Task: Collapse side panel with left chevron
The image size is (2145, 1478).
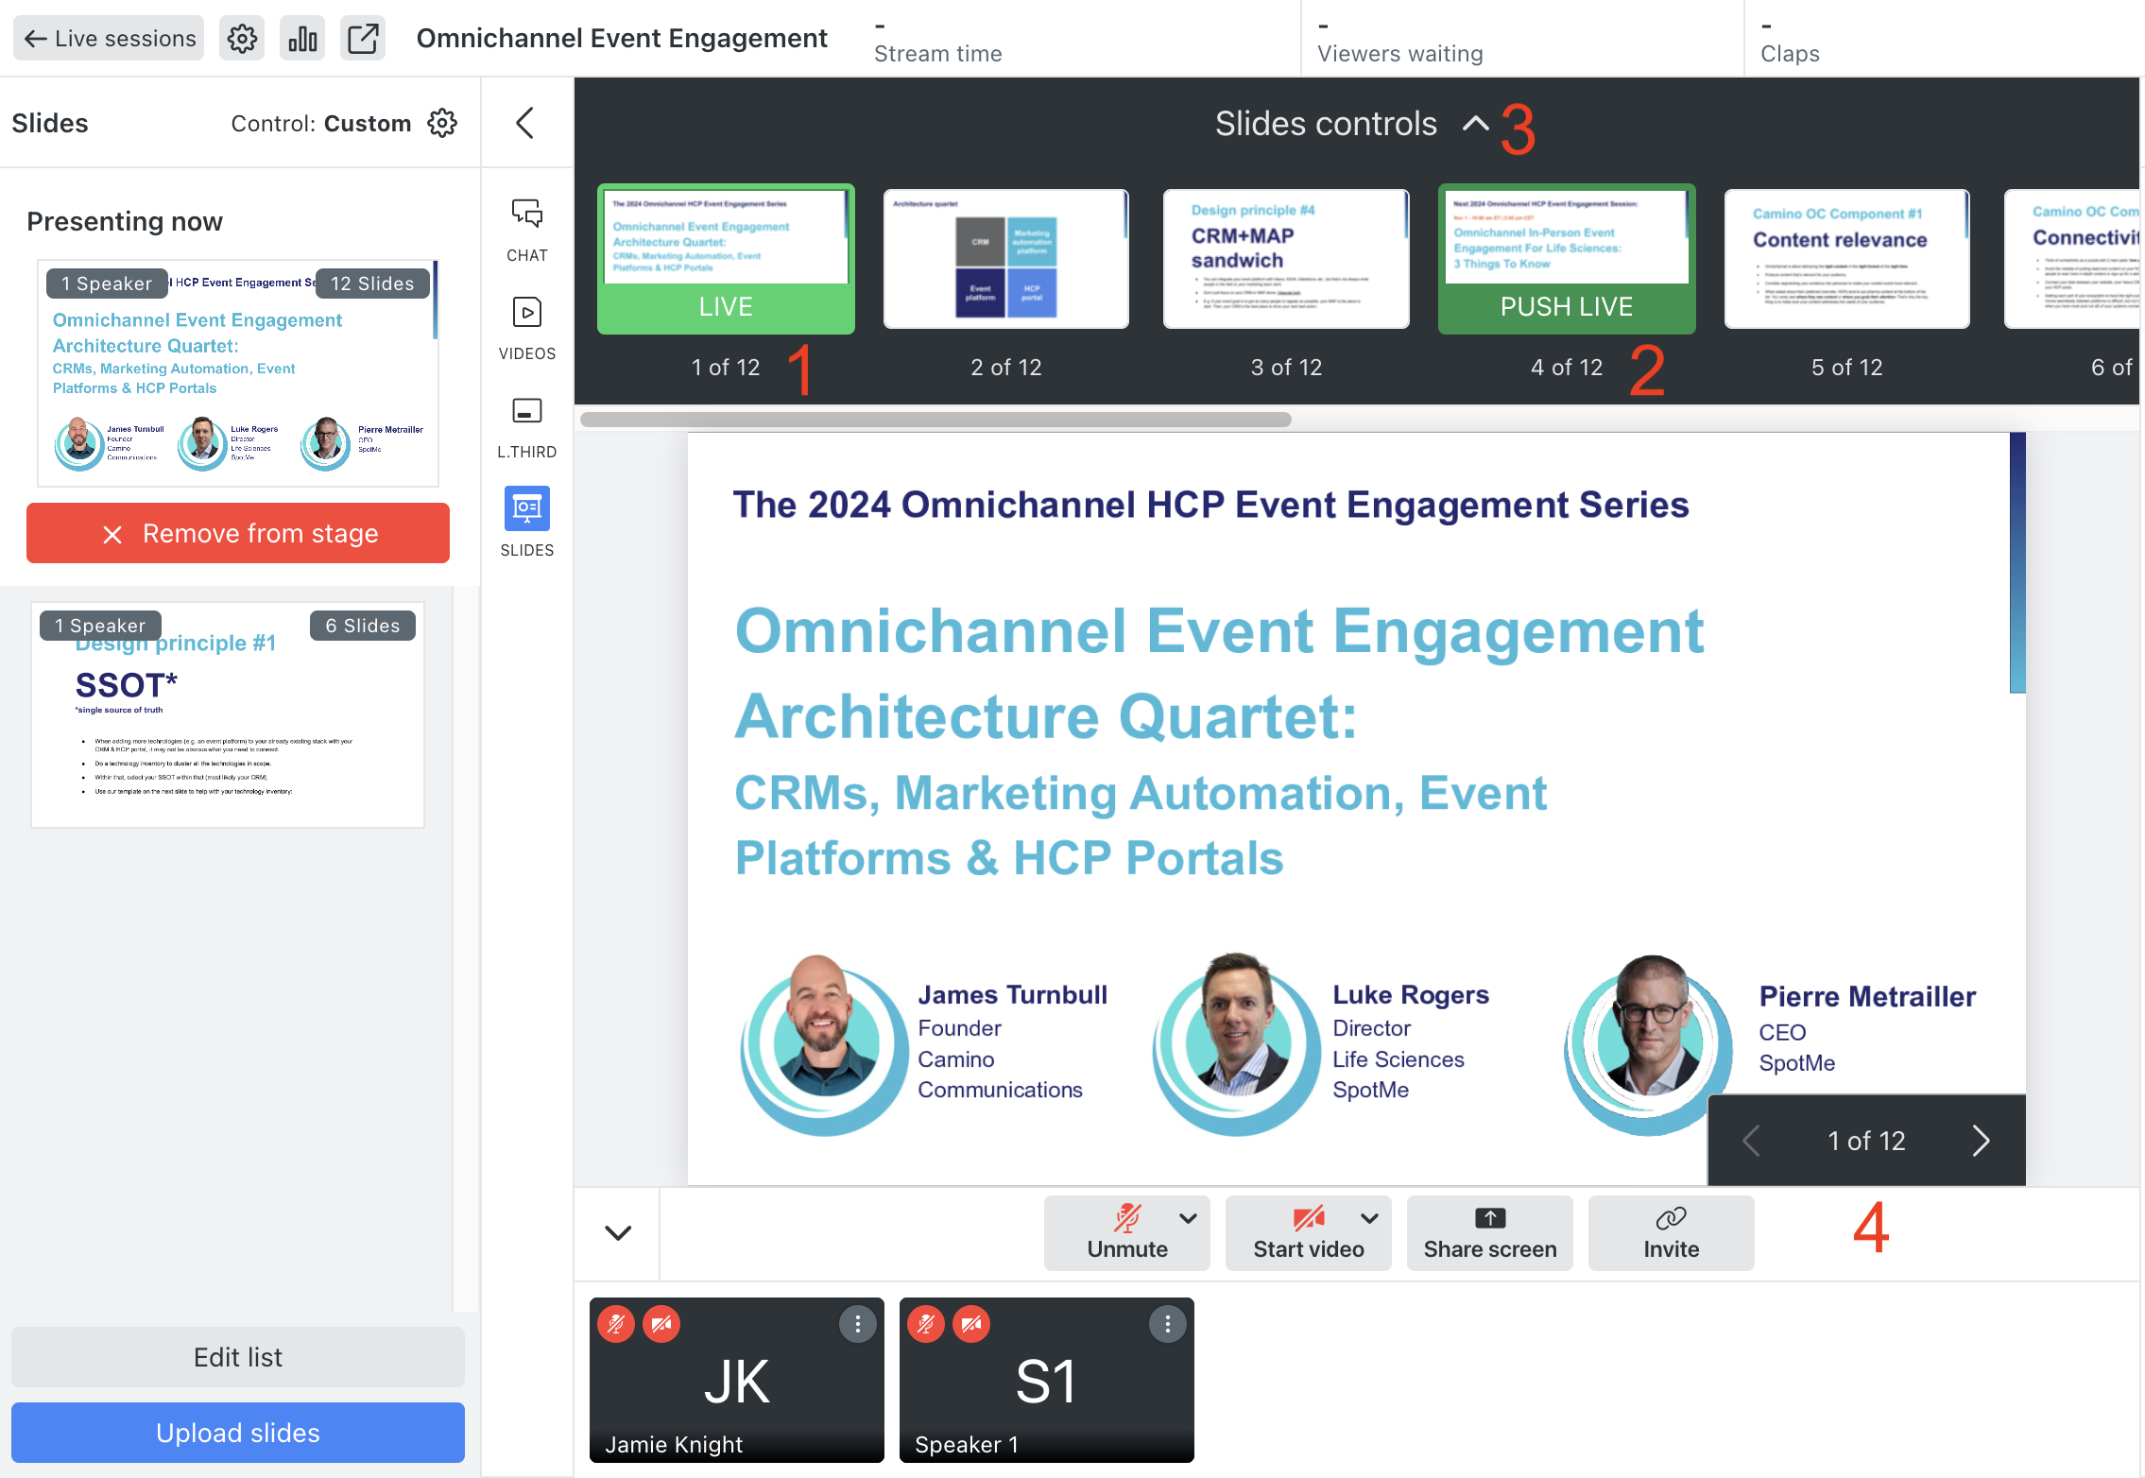Action: [526, 123]
